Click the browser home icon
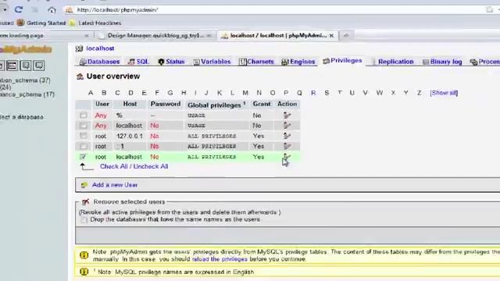 point(52,10)
